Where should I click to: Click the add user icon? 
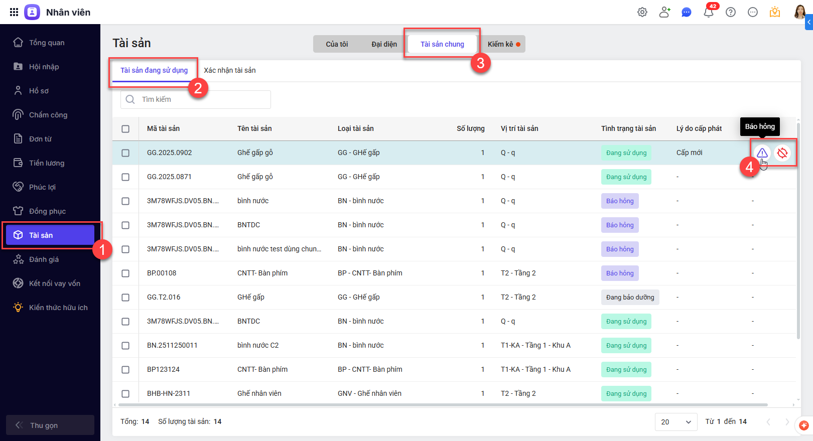[664, 13]
